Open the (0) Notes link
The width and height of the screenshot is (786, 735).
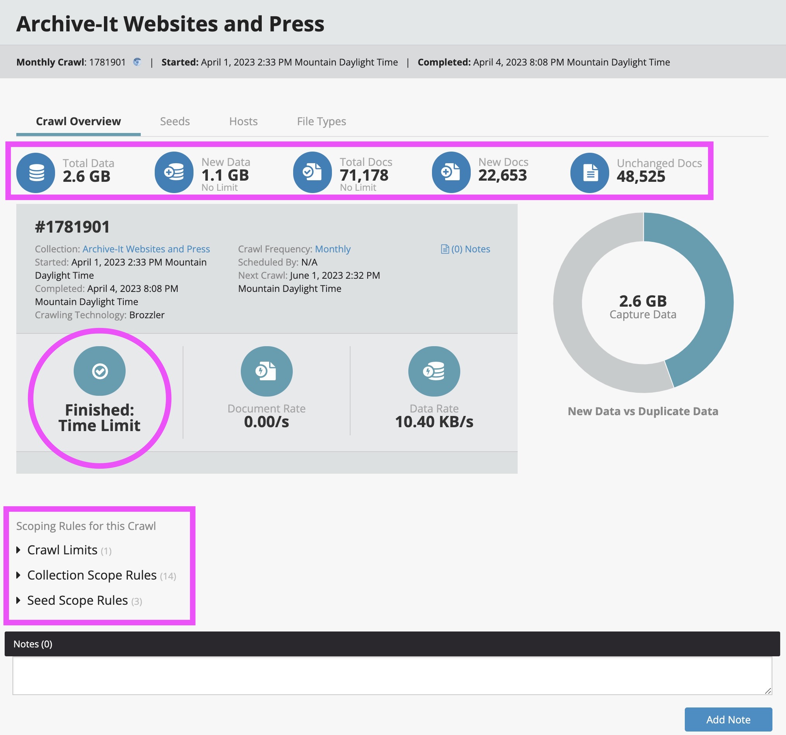coord(465,249)
